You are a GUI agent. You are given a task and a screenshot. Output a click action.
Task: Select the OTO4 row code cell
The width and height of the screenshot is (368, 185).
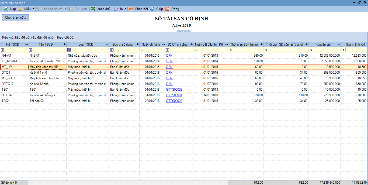click(x=14, y=73)
